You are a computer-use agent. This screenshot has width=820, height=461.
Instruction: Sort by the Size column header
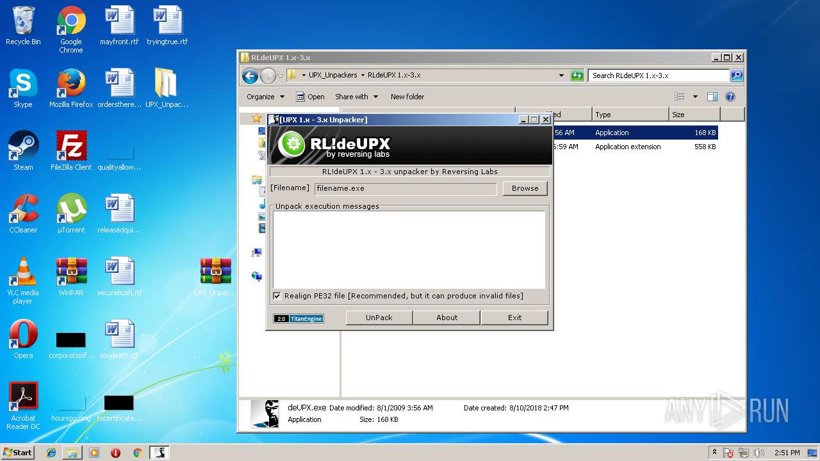(694, 115)
